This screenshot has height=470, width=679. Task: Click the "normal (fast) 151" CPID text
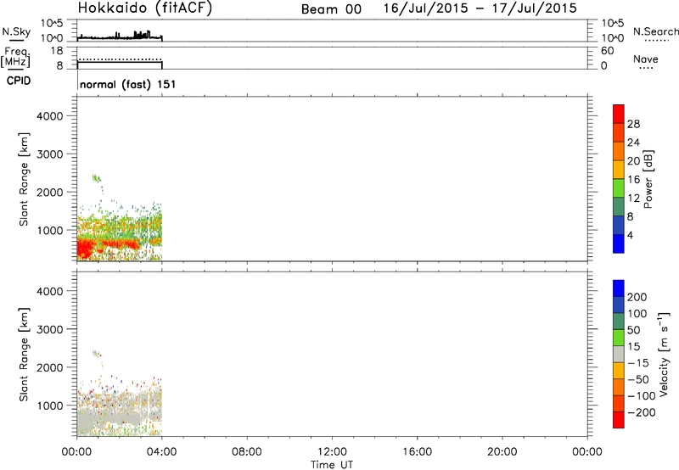(x=128, y=84)
